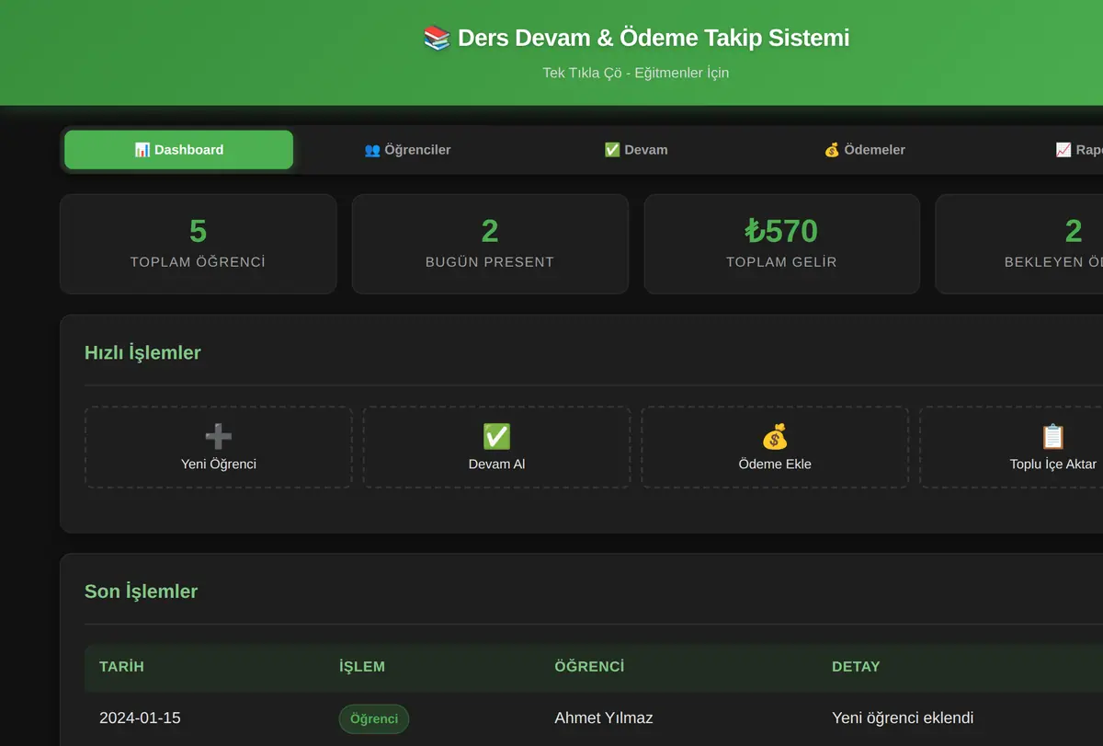Click the money bag icon beside Ödemeler tab

pyautogui.click(x=832, y=150)
